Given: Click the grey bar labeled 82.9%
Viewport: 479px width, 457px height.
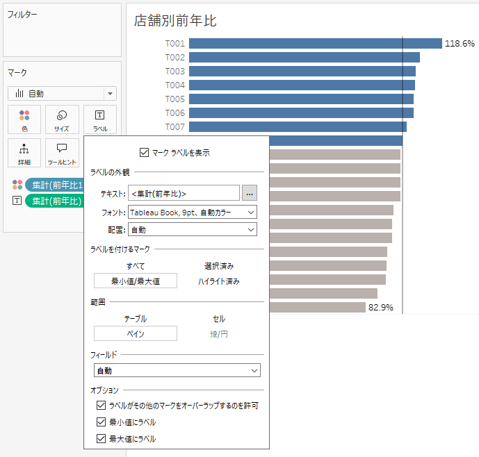Looking at the screenshot, I should 318,308.
